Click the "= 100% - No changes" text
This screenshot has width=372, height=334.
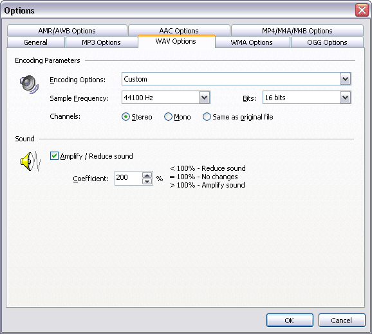(x=204, y=177)
